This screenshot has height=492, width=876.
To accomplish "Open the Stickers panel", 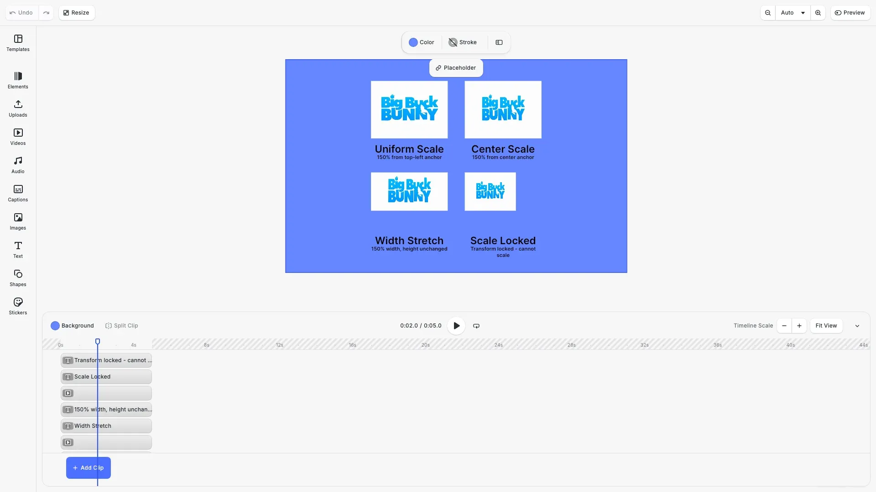I will [18, 306].
